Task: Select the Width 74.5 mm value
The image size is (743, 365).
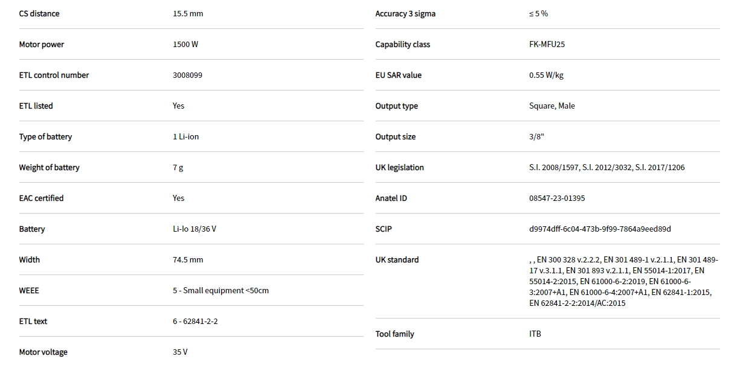Action: [188, 260]
